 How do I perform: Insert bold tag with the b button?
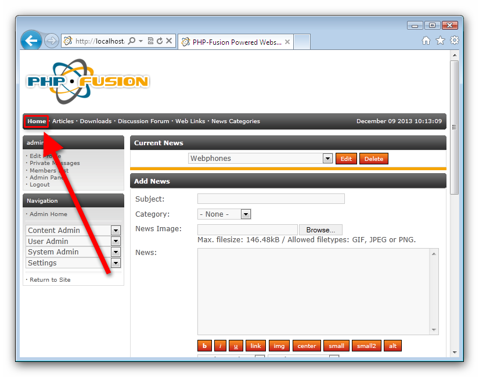204,346
